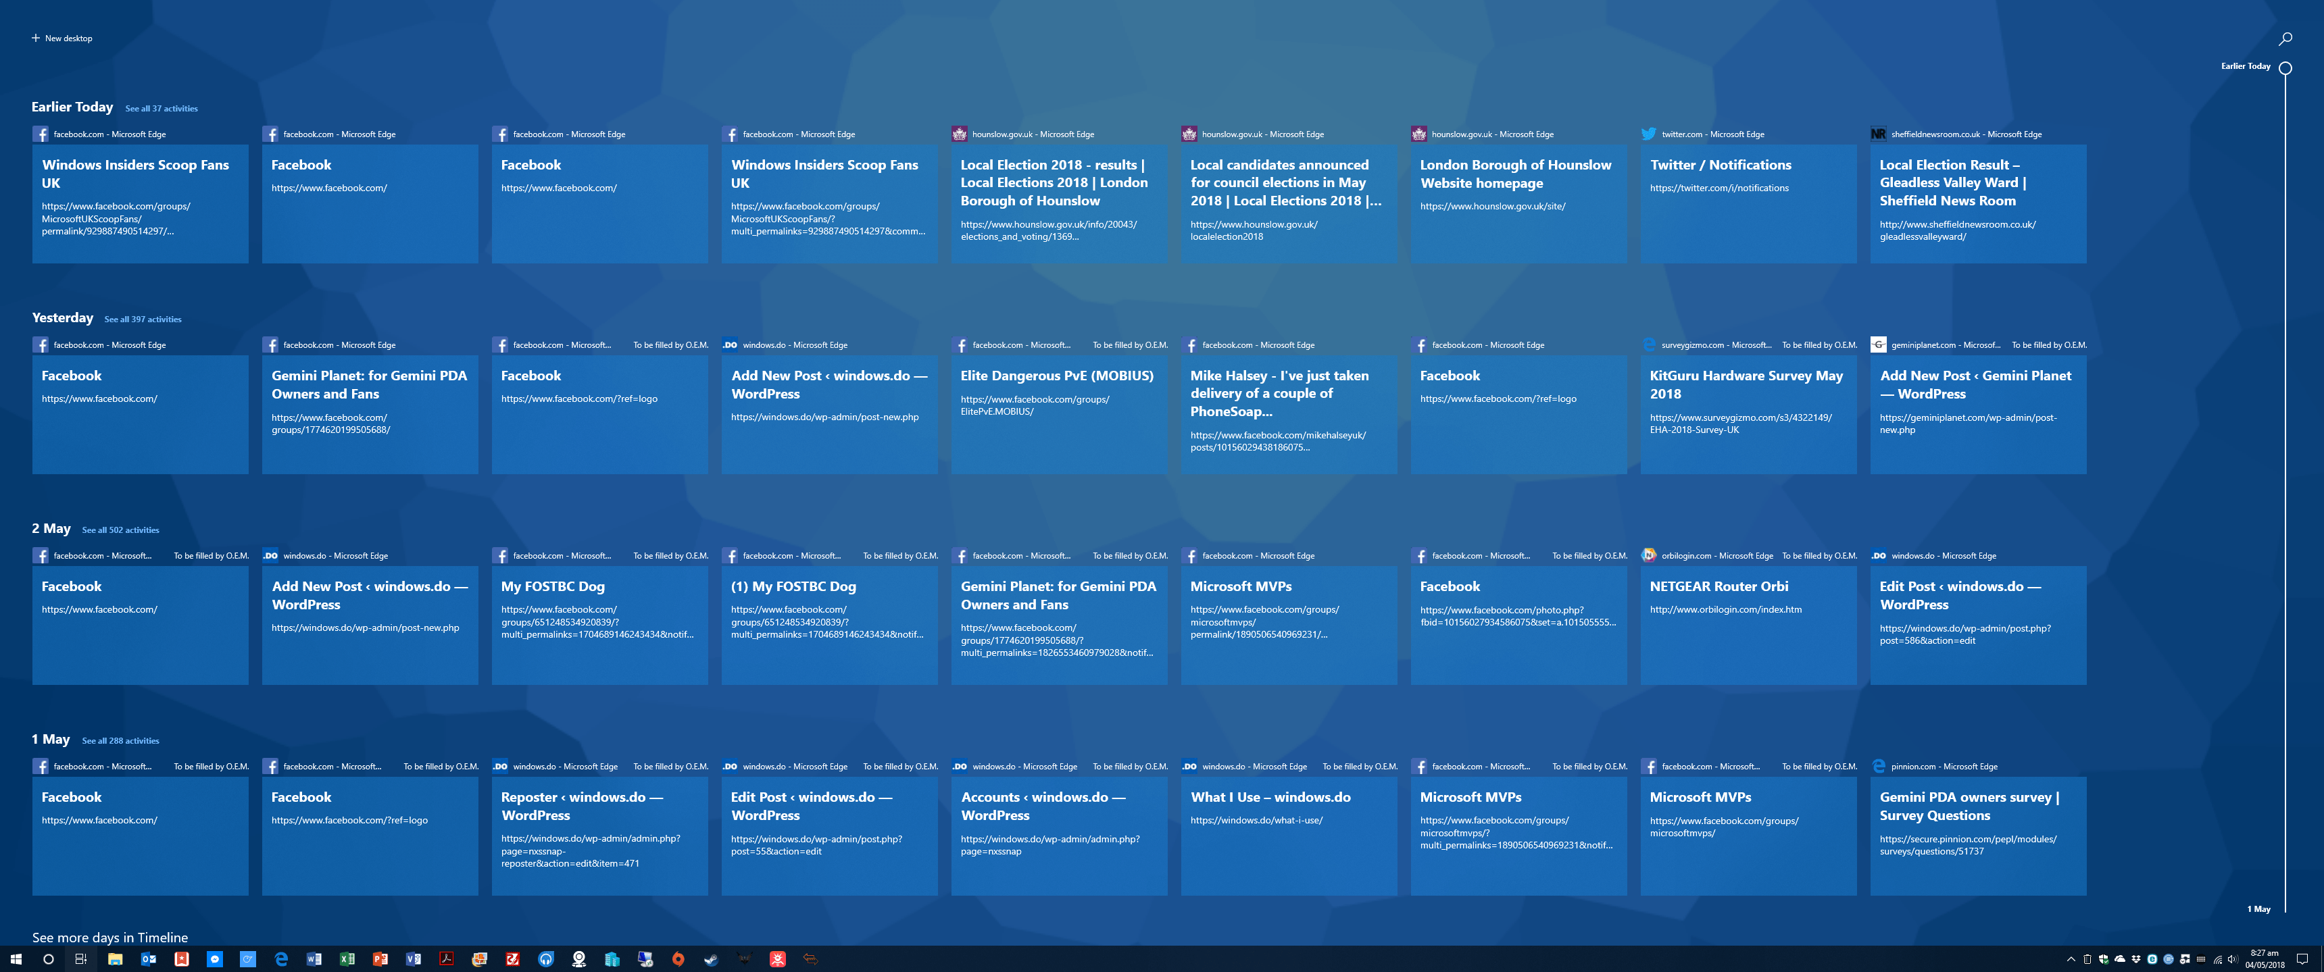The height and width of the screenshot is (972, 2324).
Task: Open PowerPoint from the taskbar
Action: [x=380, y=959]
